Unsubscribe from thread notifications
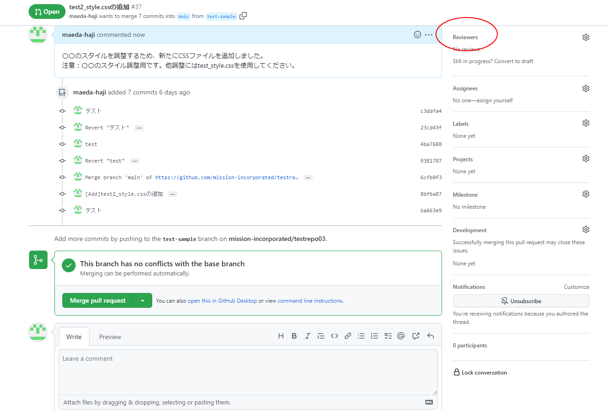This screenshot has height=410, width=609. [521, 301]
